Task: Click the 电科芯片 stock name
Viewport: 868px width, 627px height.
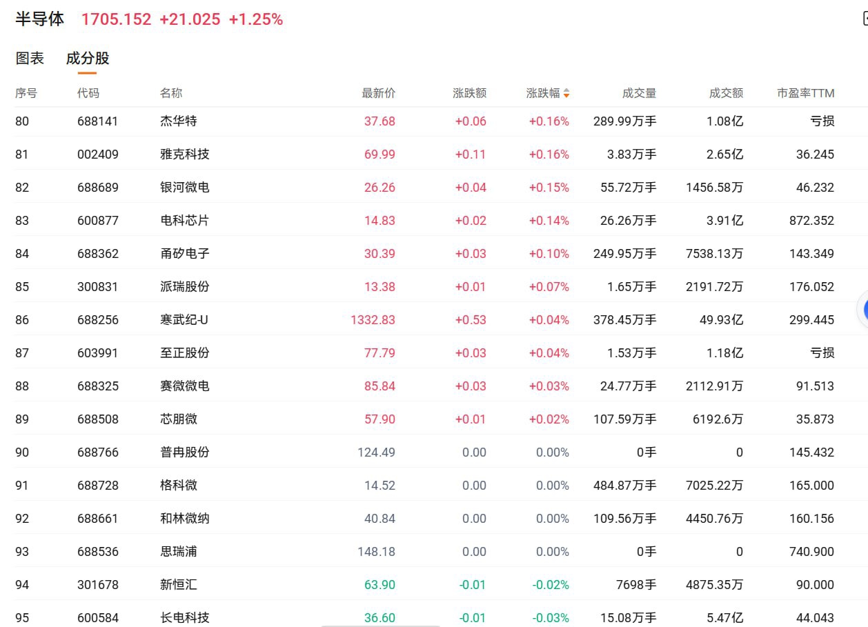Action: pos(184,221)
